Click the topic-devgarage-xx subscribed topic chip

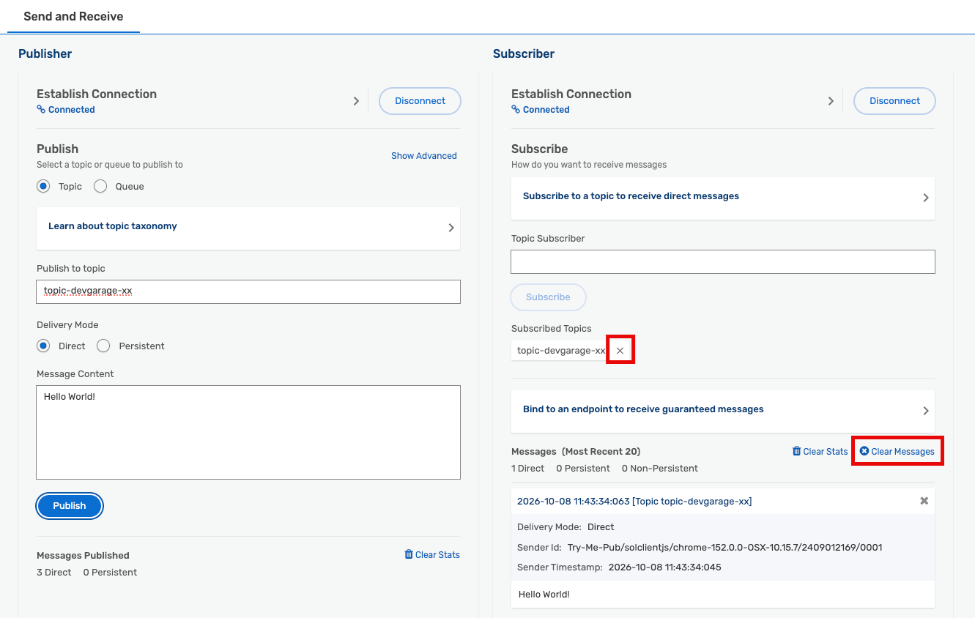[x=561, y=351]
